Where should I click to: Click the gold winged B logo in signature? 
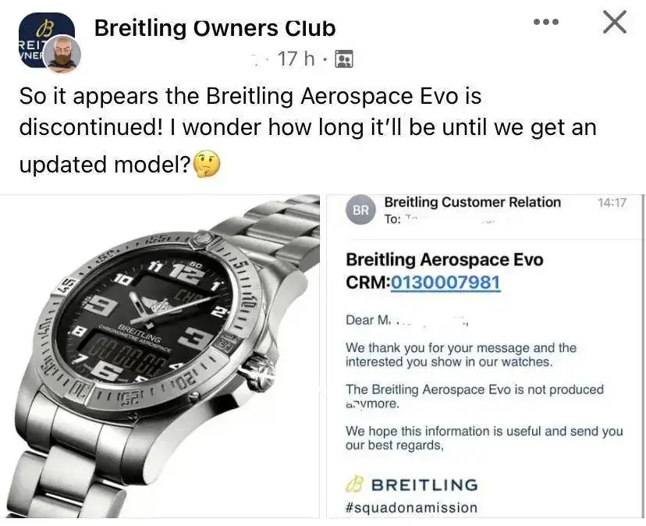tap(354, 485)
